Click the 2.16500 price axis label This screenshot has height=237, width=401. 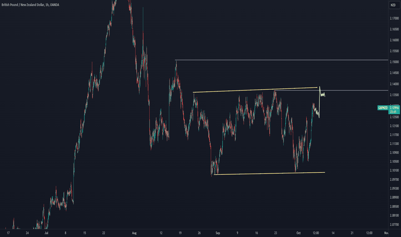(394, 29)
